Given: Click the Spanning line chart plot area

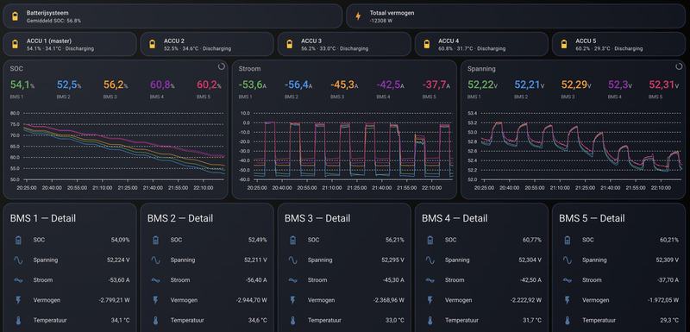Looking at the screenshot, I should (581, 147).
